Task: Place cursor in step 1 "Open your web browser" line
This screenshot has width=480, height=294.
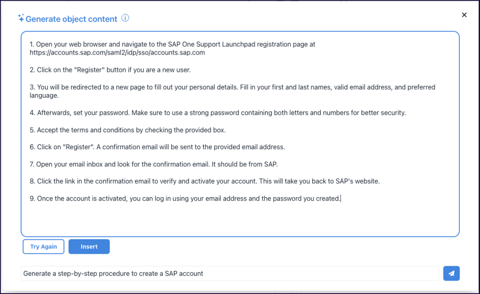Action: 96,44
